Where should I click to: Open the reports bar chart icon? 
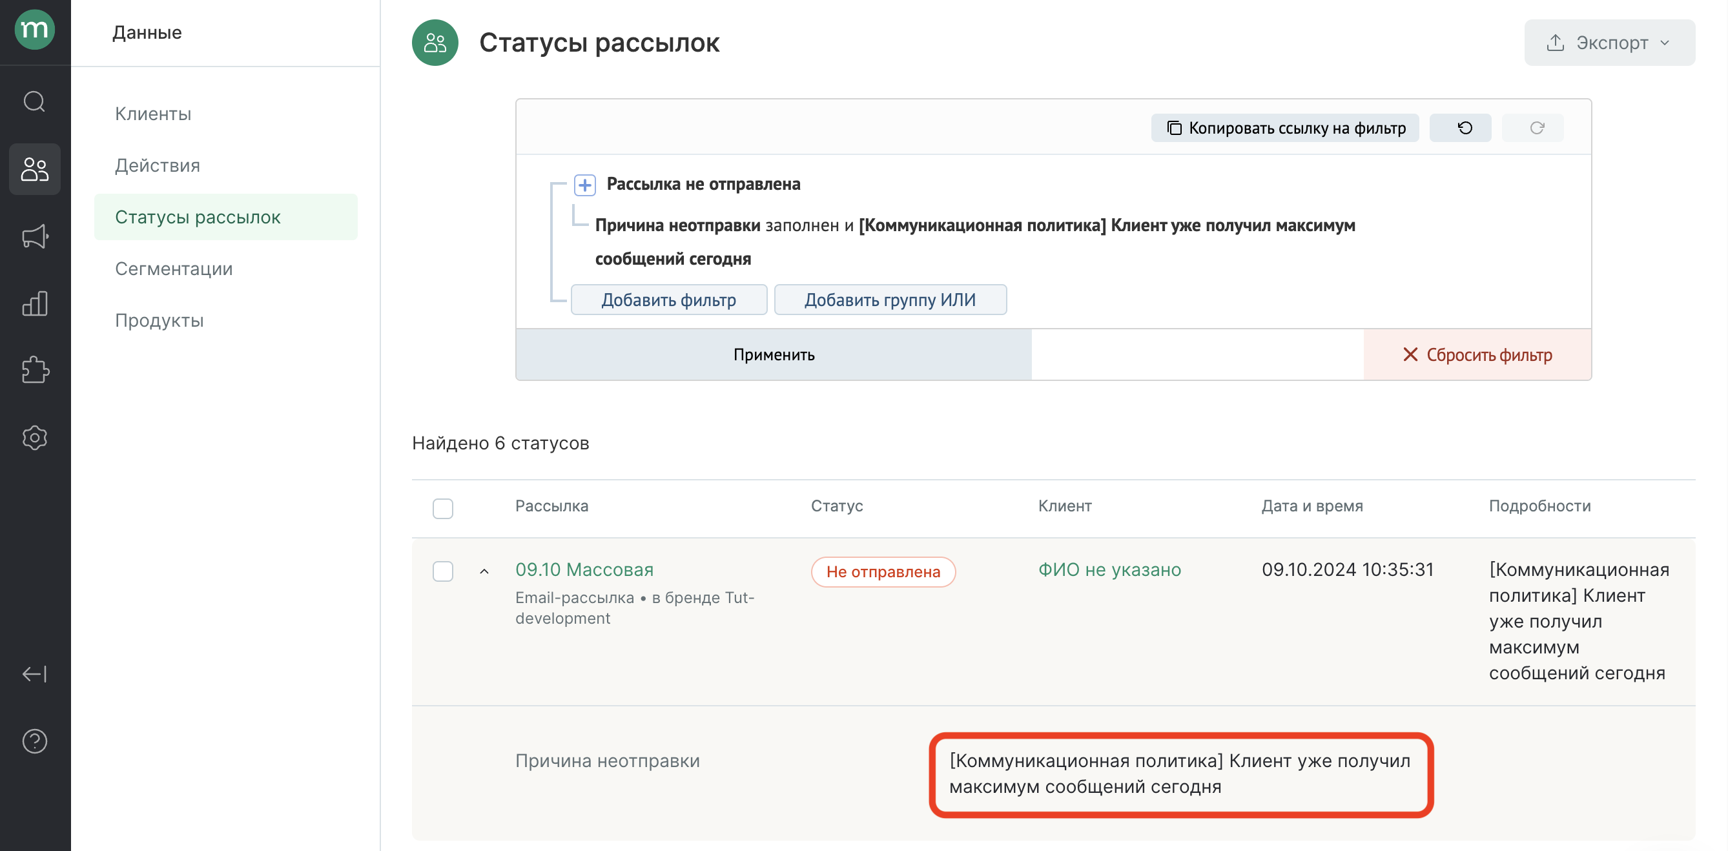(x=35, y=303)
